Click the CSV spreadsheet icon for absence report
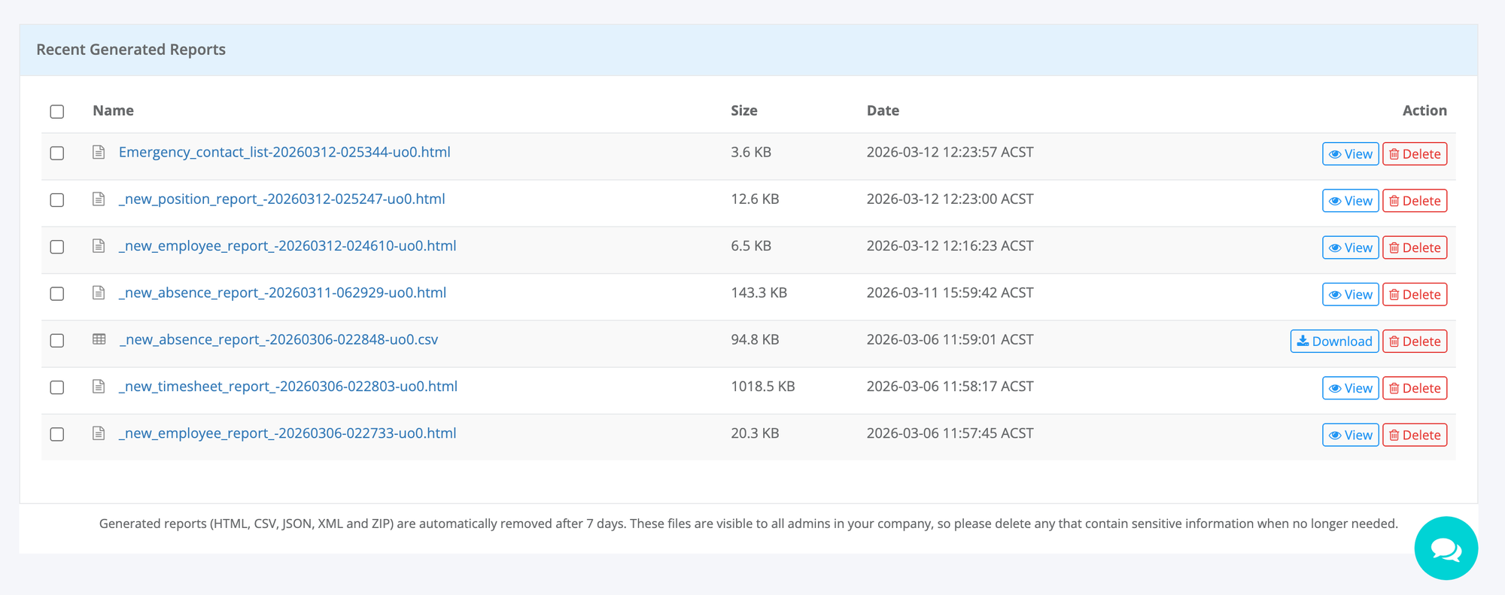 tap(99, 340)
